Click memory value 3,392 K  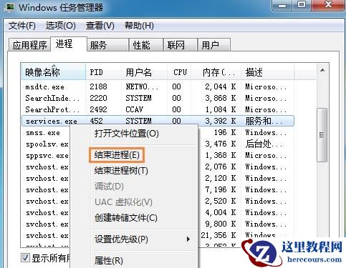(221, 121)
